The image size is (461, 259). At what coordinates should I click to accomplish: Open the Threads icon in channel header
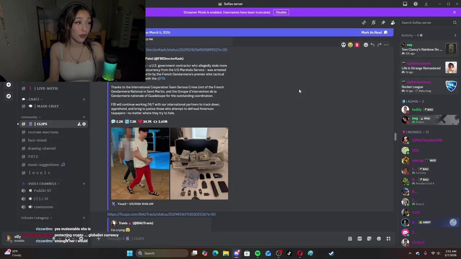click(x=364, y=22)
